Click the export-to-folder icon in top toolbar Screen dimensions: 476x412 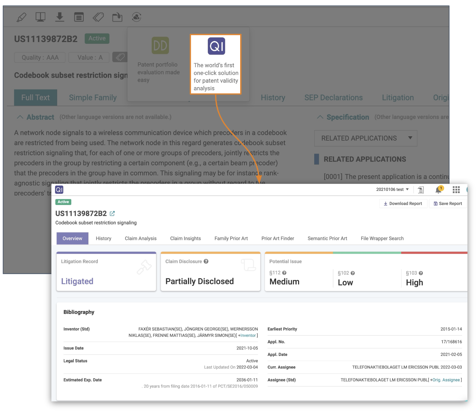click(x=117, y=17)
